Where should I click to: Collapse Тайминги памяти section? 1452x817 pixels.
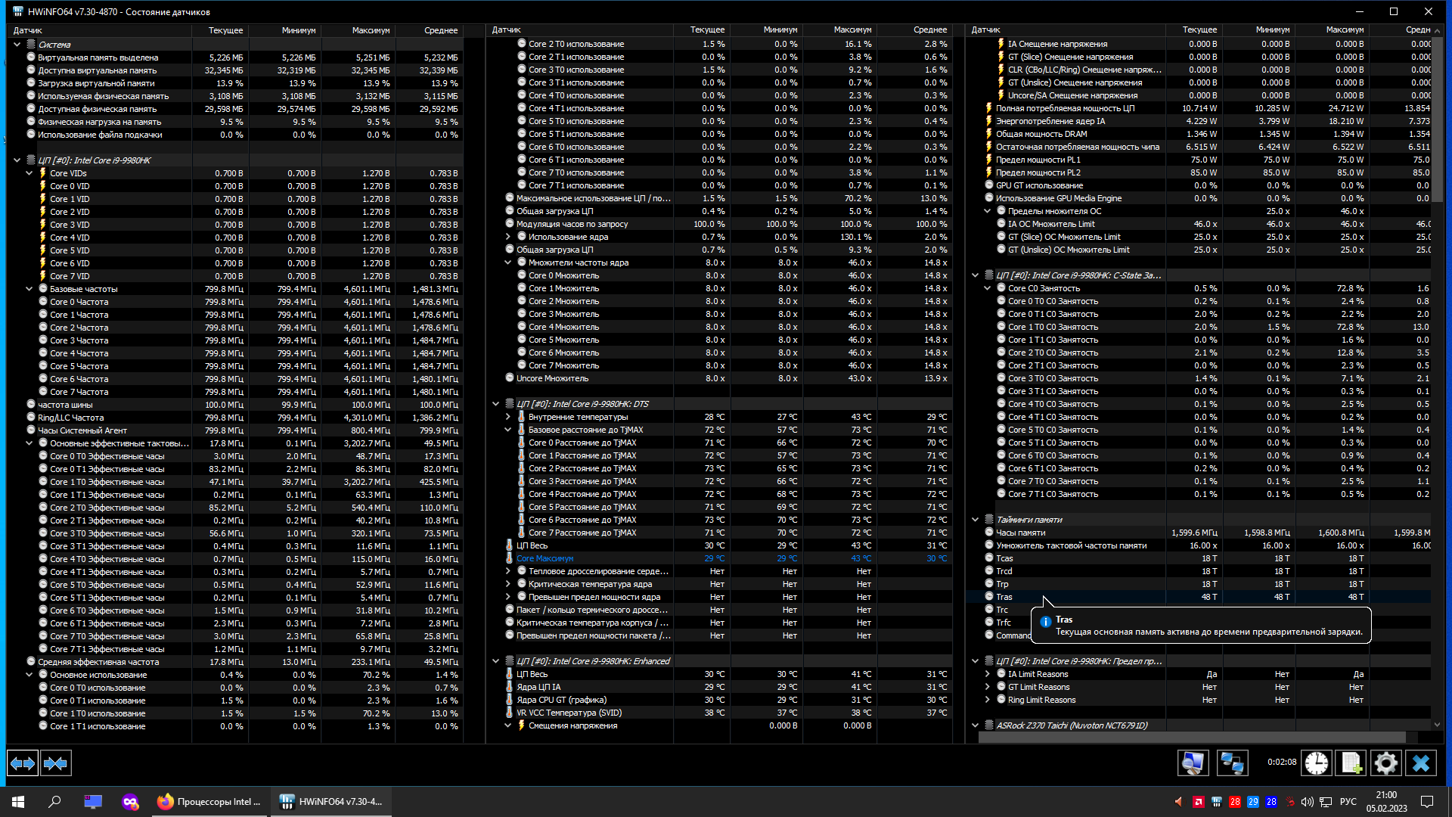[x=975, y=520]
